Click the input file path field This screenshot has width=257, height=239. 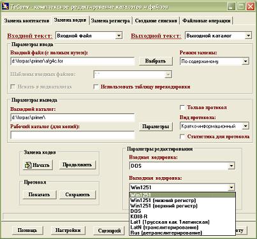click(x=72, y=61)
